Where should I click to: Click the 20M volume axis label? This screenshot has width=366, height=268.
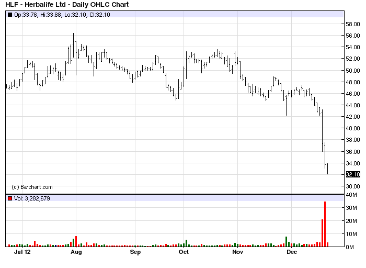coord(351,221)
